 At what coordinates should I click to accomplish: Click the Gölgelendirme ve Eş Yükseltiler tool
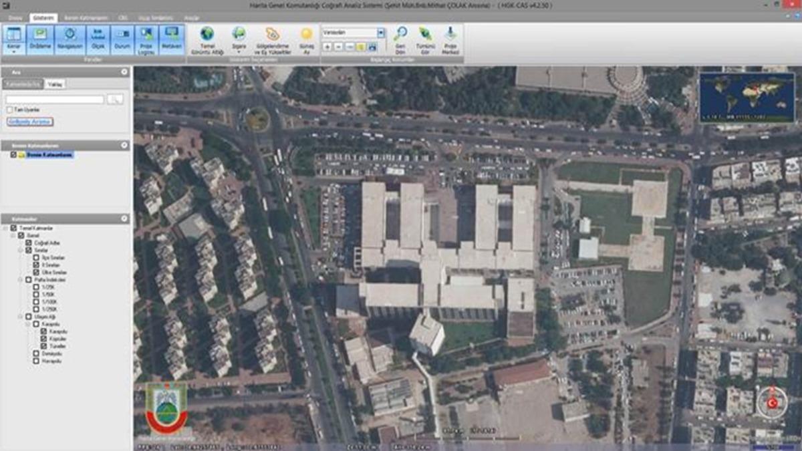click(x=272, y=35)
